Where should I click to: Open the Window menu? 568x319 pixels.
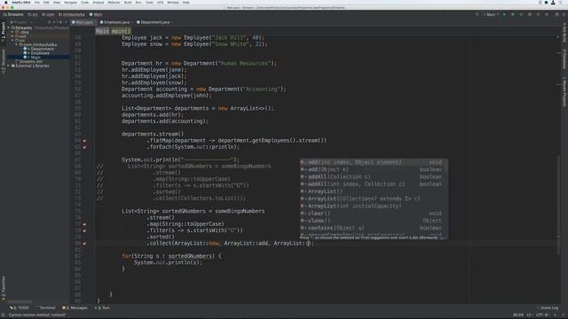[173, 2]
